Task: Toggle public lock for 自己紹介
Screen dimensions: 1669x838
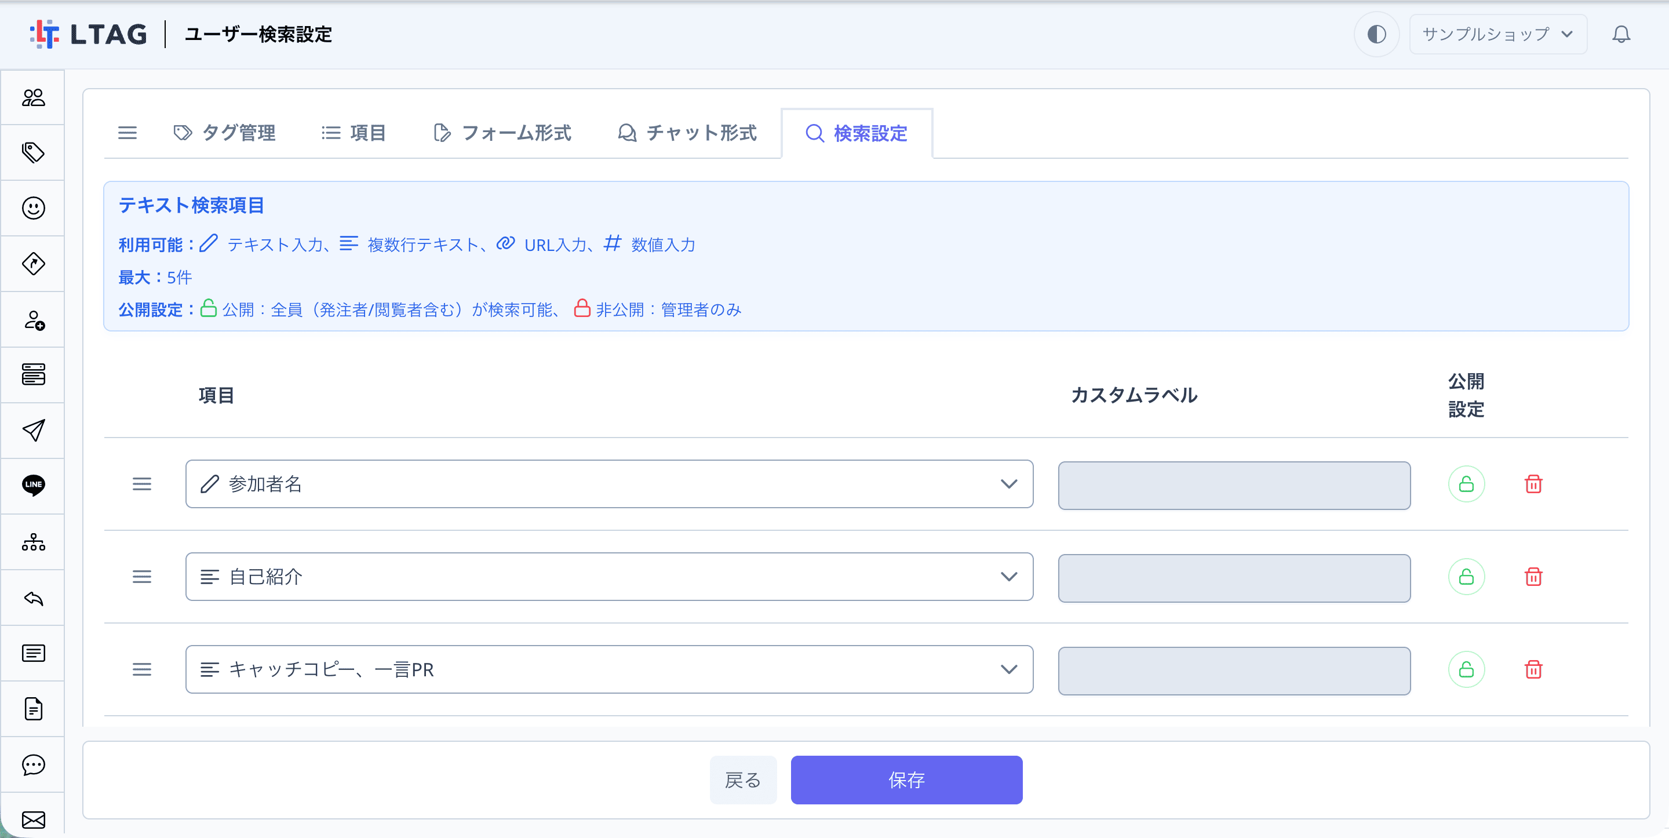Action: coord(1466,577)
